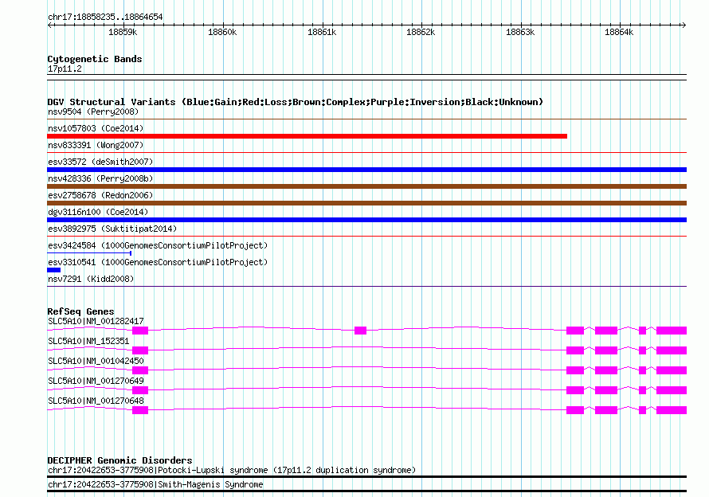Click the 18864k ruler tick label
The height and width of the screenshot is (497, 709).
[619, 32]
